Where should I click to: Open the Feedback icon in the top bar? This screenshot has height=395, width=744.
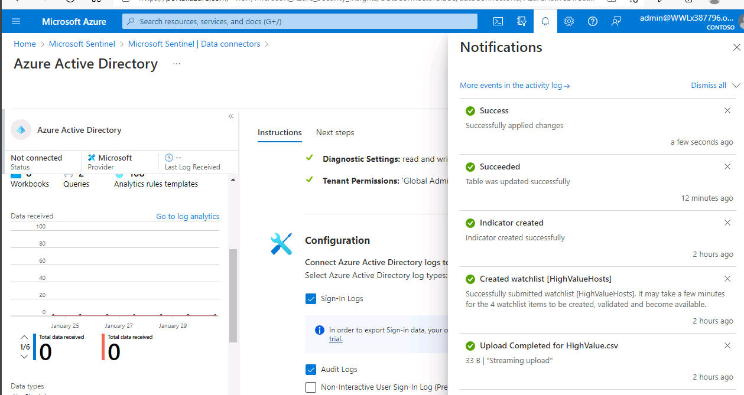(x=616, y=21)
